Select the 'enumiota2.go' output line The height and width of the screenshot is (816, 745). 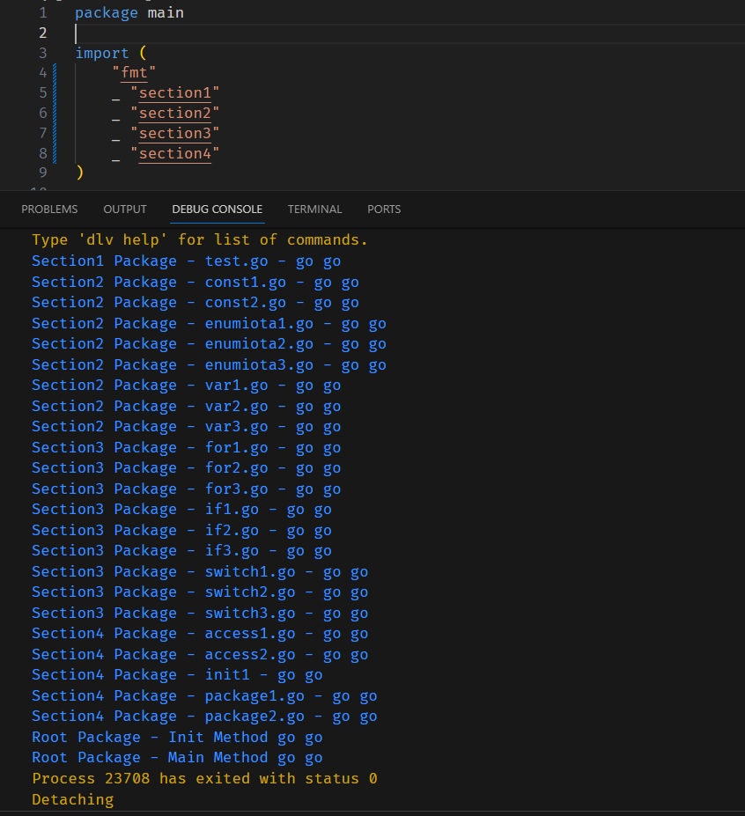coord(209,344)
